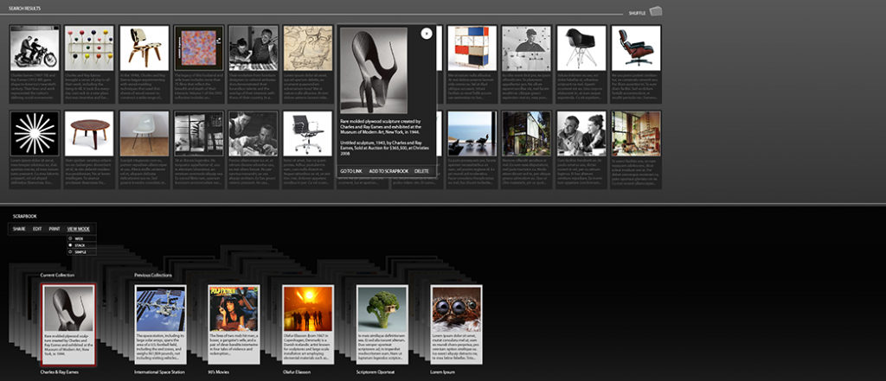Select the Stack view mode radio
Image resolution: width=886 pixels, height=381 pixels.
72,247
